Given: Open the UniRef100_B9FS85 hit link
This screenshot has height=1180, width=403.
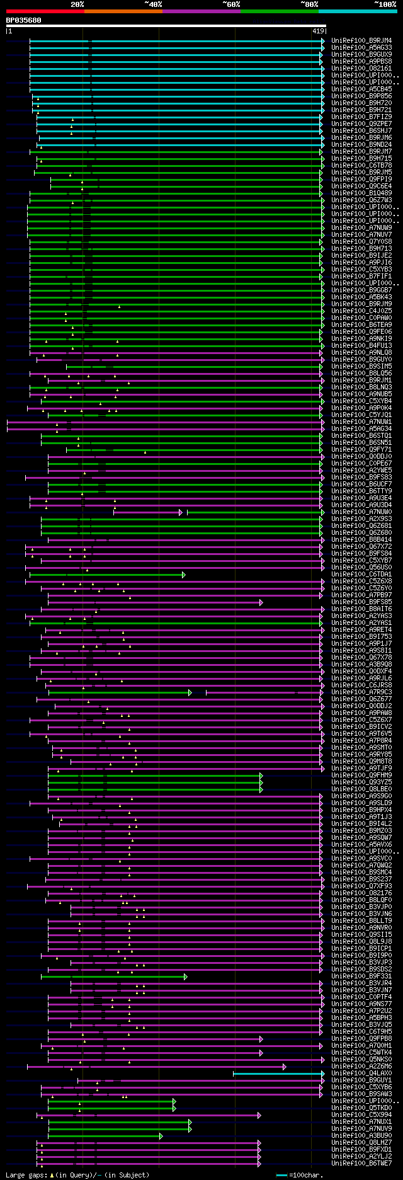Looking at the screenshot, I should click(x=361, y=602).
